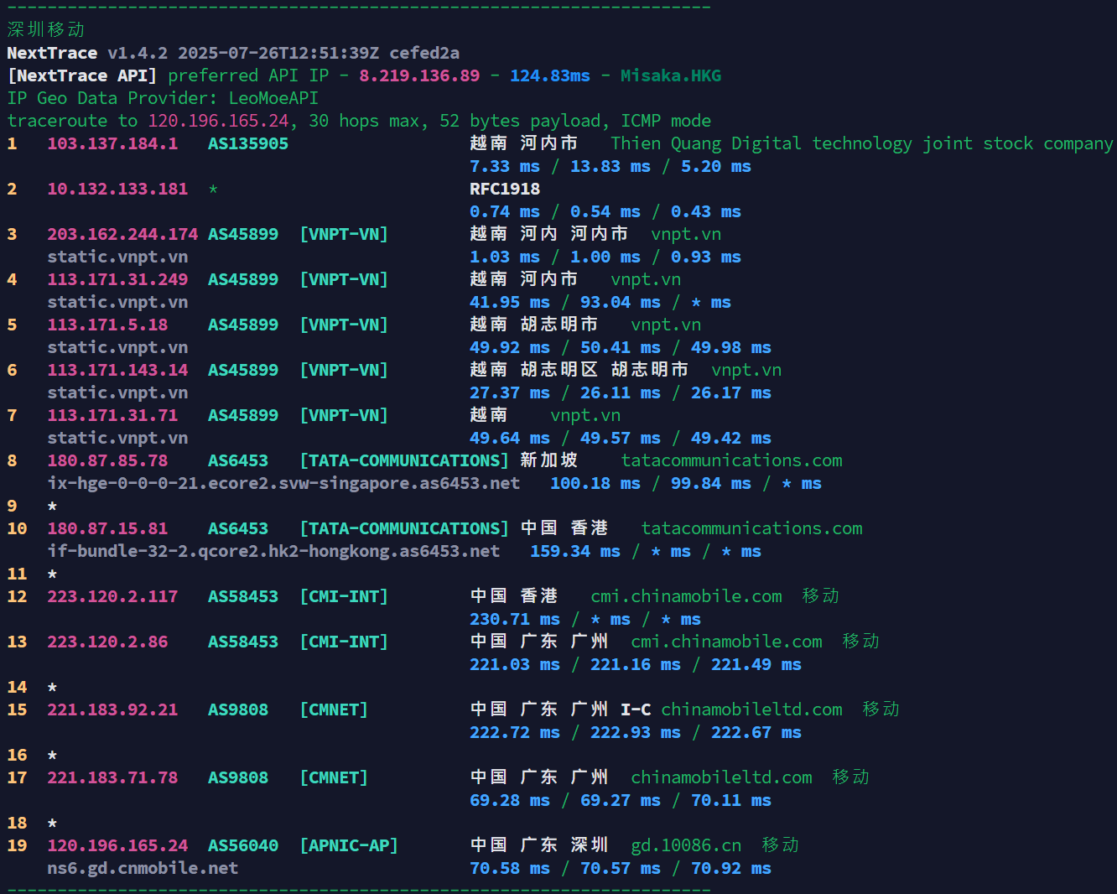Click hop 15 IP 221.183.92.21
The height and width of the screenshot is (894, 1117).
point(112,709)
